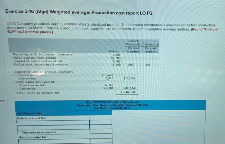Click Direct materials label under Beginning work in process

click(x=32, y=75)
